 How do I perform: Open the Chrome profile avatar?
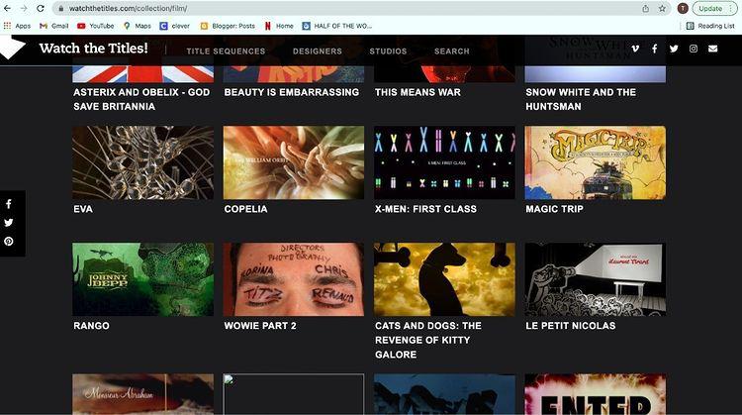pyautogui.click(x=683, y=9)
